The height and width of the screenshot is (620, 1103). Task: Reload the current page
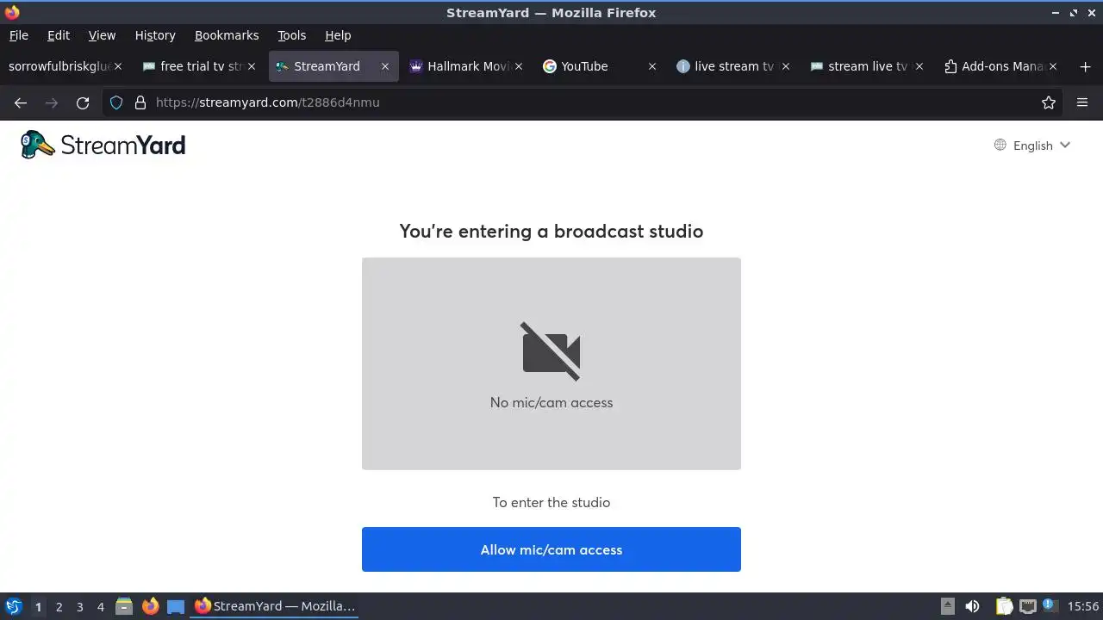click(83, 102)
